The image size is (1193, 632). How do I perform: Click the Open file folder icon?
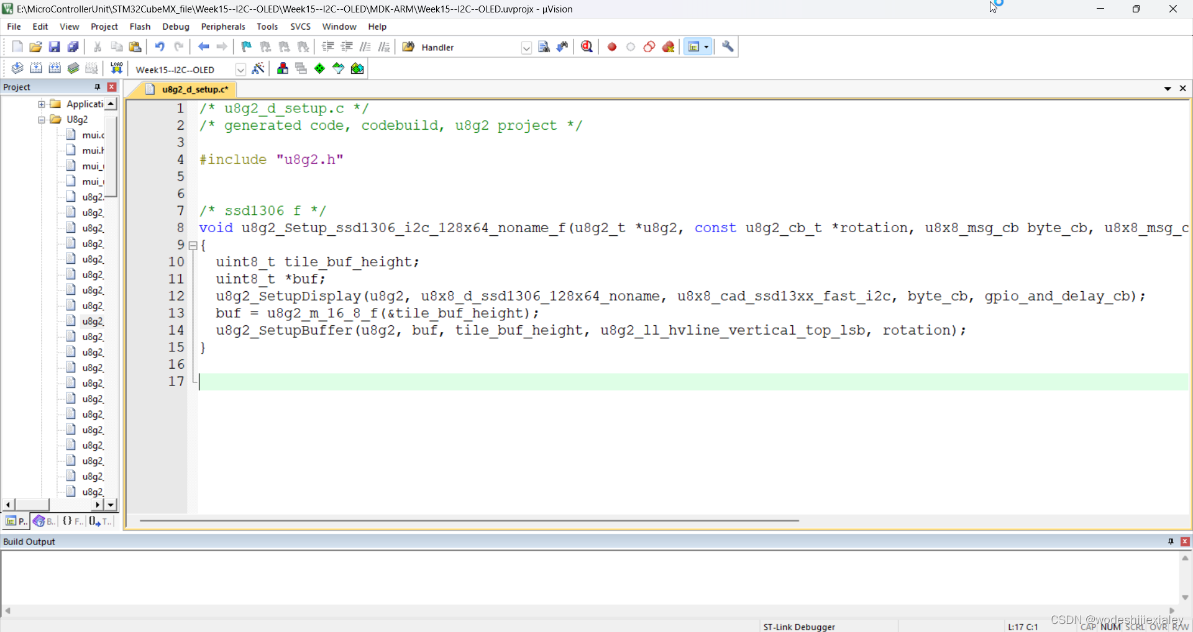(x=36, y=47)
